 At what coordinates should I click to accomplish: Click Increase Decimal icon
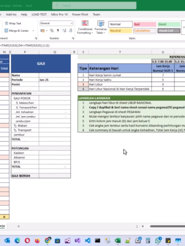tap(64, 31)
